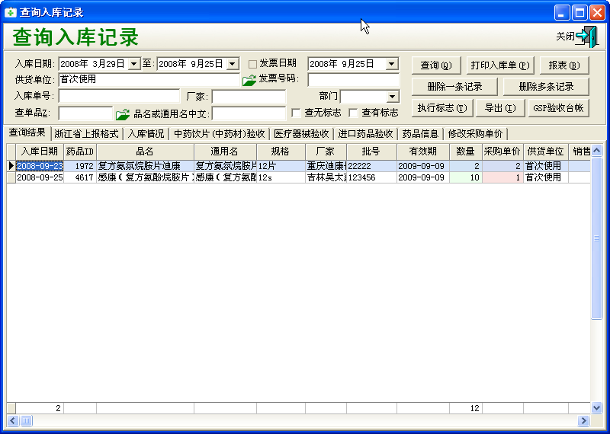Click the 查询(Q) button
610x434 pixels.
point(436,65)
